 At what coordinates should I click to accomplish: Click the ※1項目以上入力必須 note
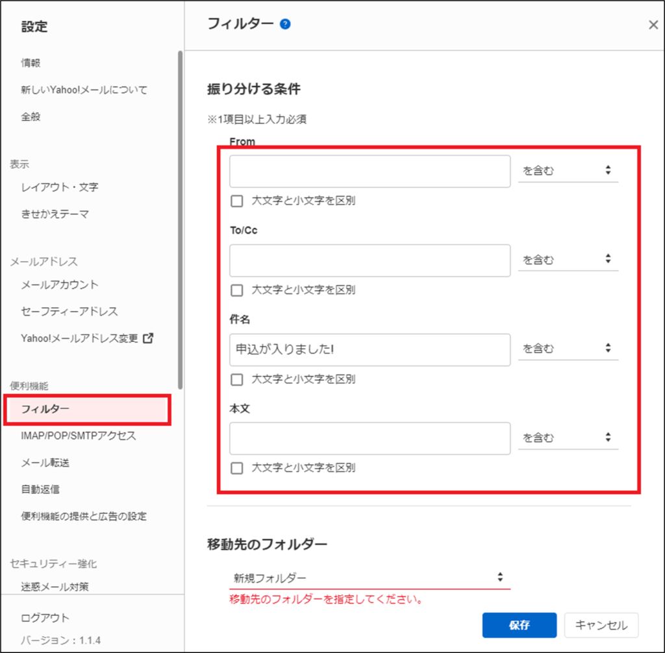257,119
